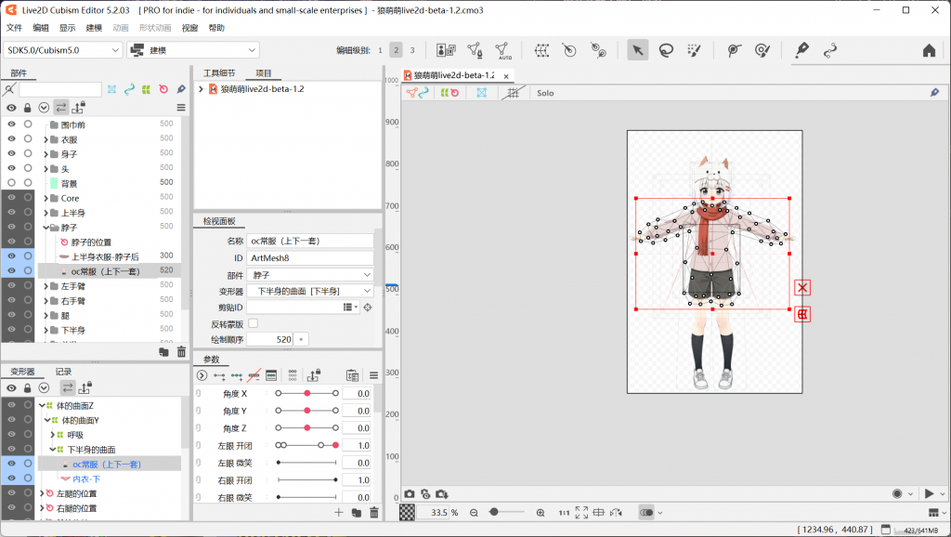Open the 显示 menu
Viewport: 951px width, 537px height.
67,28
